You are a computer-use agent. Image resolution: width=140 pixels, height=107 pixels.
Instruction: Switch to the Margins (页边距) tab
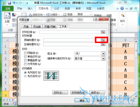[x=37, y=27]
